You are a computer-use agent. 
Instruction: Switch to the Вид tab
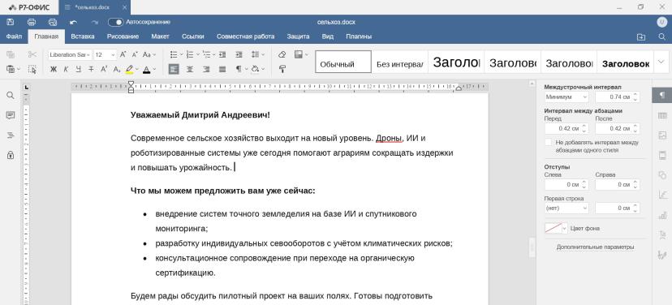point(328,37)
